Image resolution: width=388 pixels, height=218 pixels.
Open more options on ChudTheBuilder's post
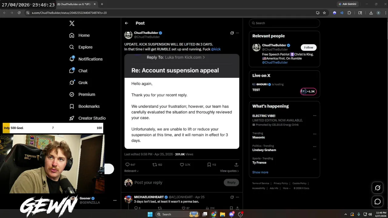pyautogui.click(x=237, y=33)
